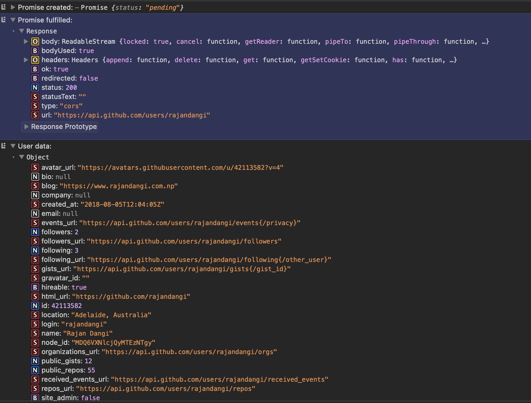Click the string icon beside created_at
Screen dimensions: 531x403
point(35,204)
